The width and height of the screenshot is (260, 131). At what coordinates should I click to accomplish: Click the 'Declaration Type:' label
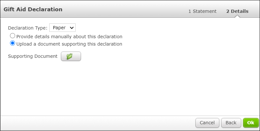click(x=28, y=28)
